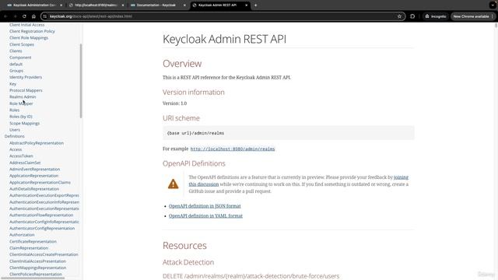Click the Overview heading
The width and height of the screenshot is (498, 280).
point(182,64)
